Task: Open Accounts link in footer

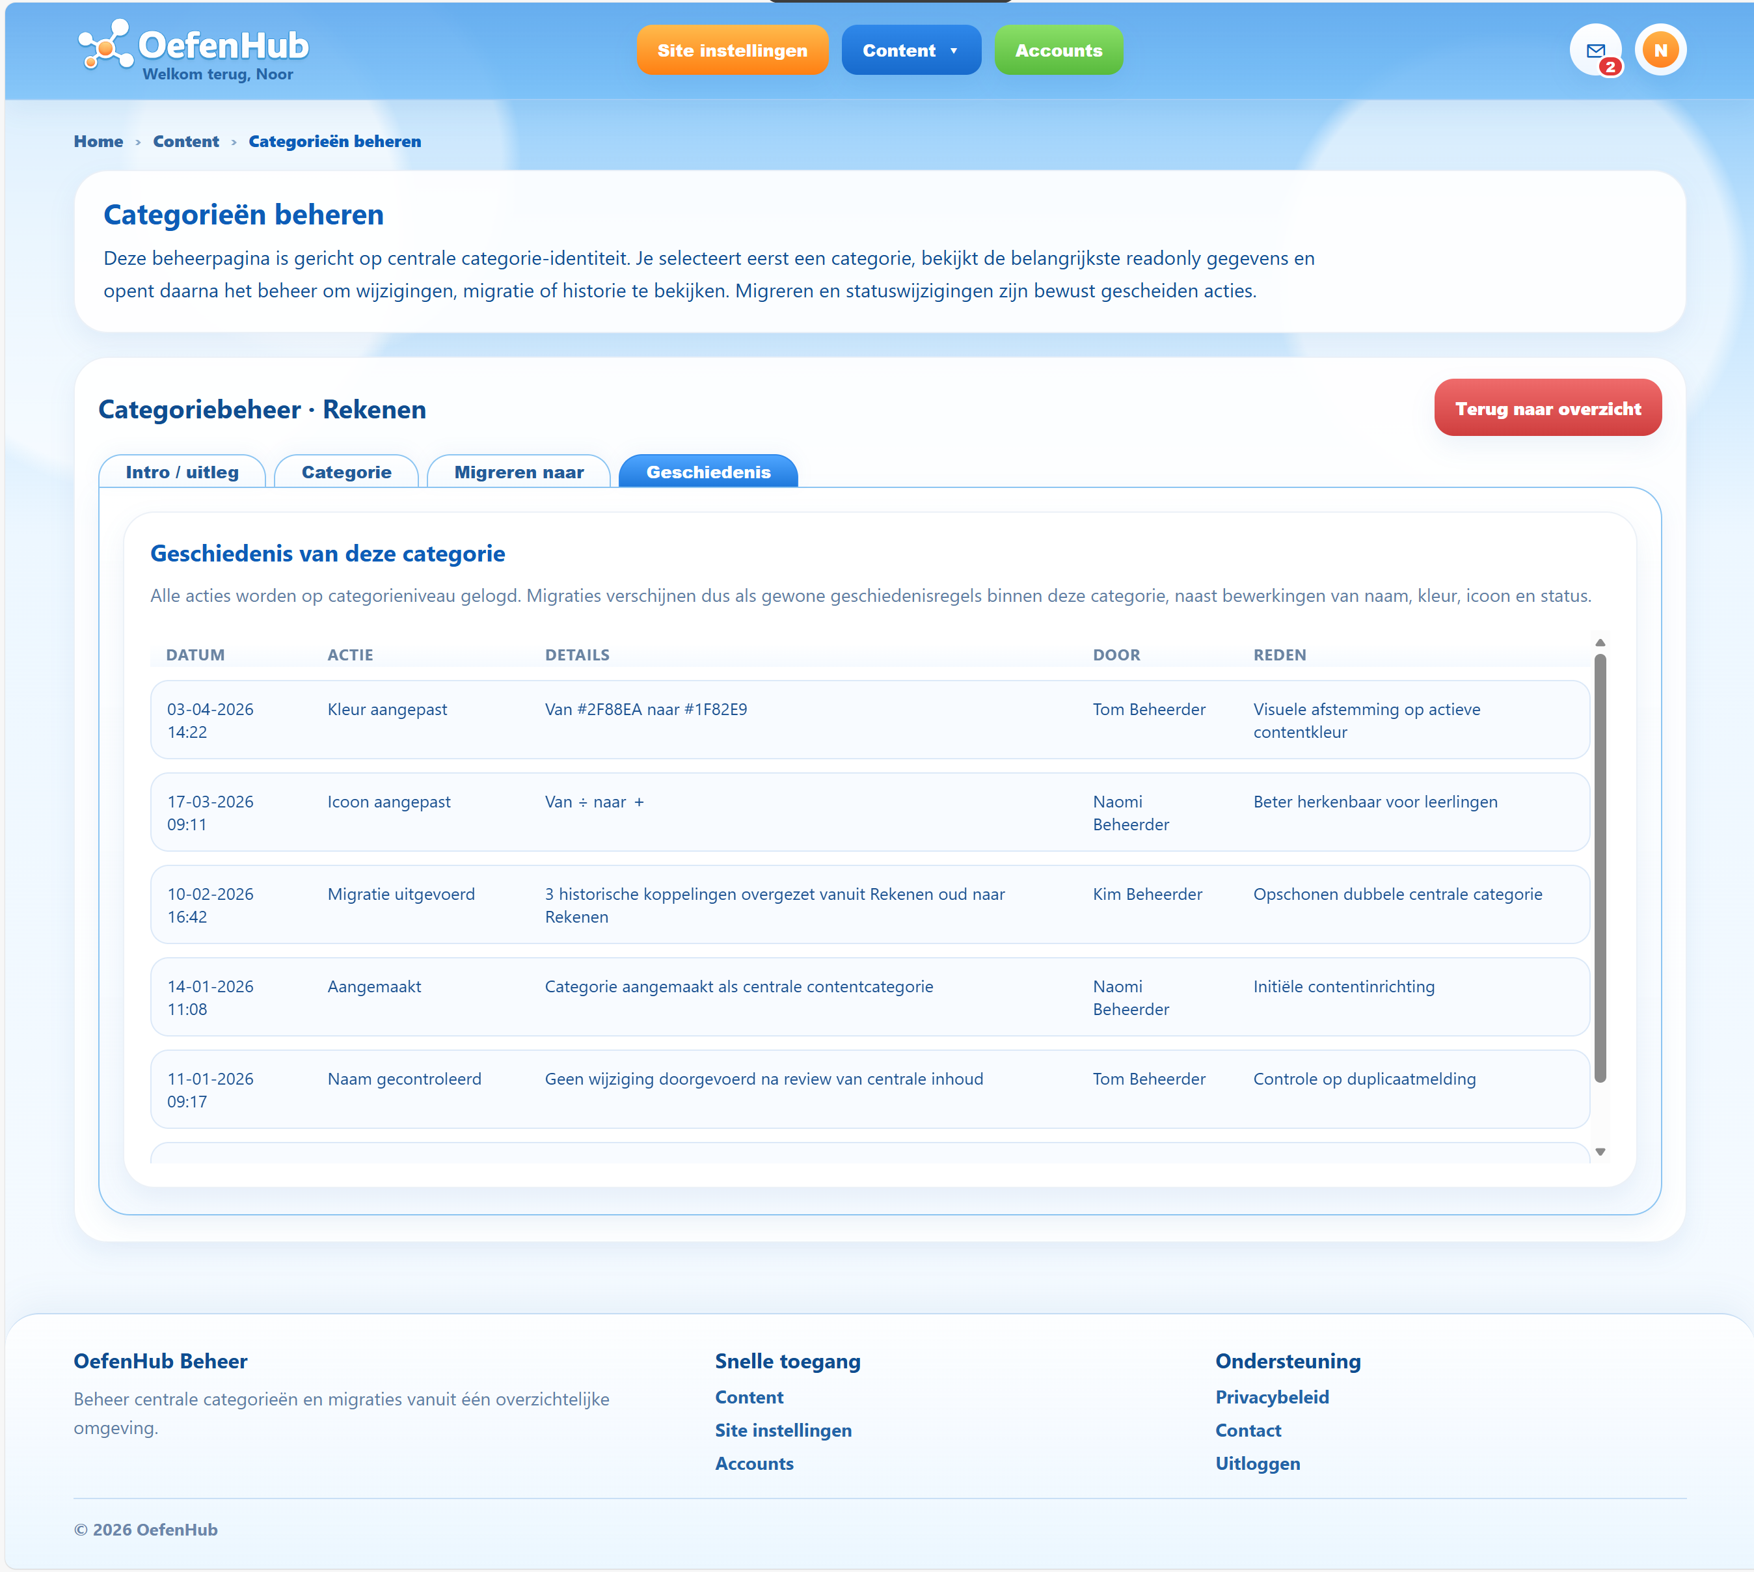Action: tap(754, 1463)
